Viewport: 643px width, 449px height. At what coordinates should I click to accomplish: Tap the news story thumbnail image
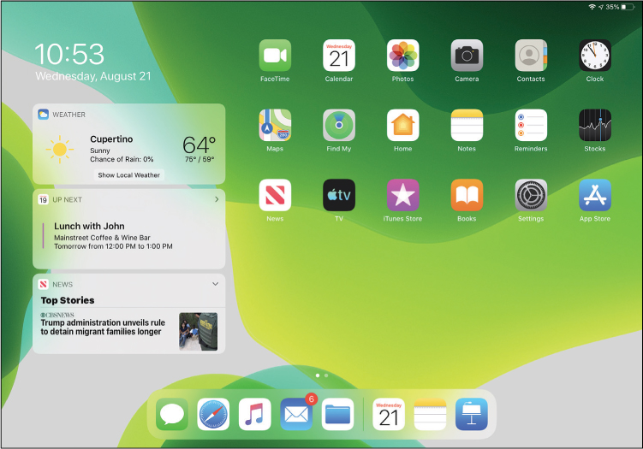pyautogui.click(x=198, y=331)
